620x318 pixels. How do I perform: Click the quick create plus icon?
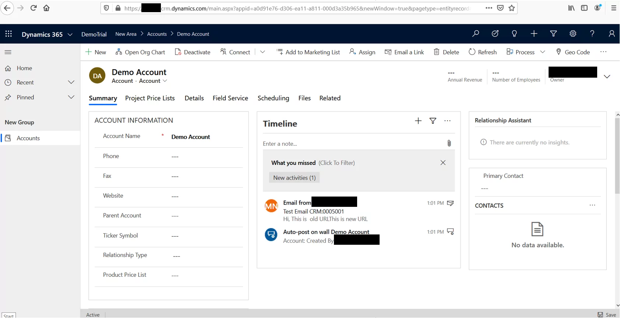coord(534,33)
